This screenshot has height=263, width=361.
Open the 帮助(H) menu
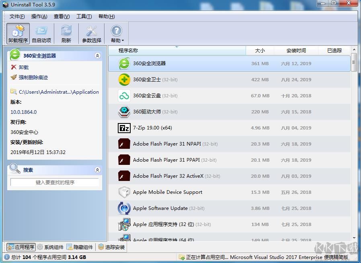click(107, 16)
